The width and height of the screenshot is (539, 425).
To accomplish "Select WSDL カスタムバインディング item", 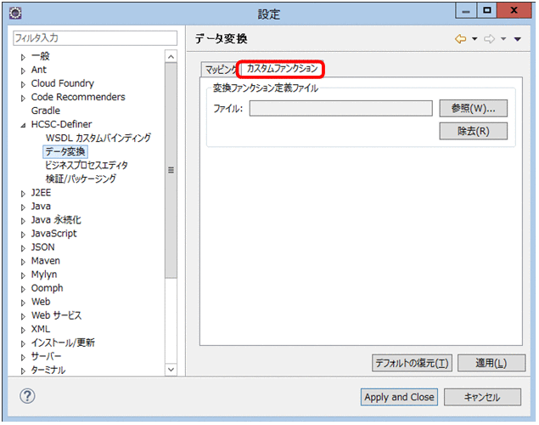I will tap(98, 138).
